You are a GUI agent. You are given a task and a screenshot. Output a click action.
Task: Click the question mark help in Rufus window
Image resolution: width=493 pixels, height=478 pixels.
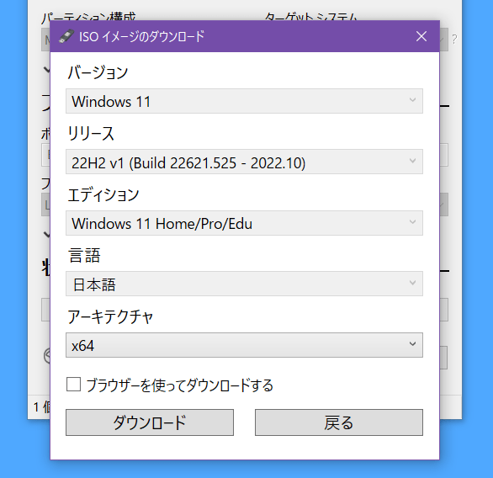(454, 40)
